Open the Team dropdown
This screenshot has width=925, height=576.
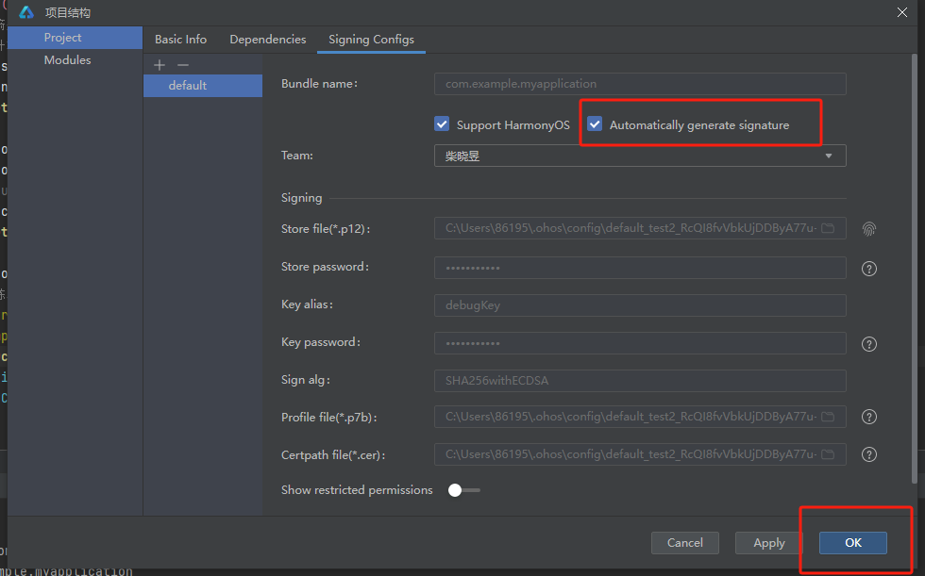tap(640, 156)
